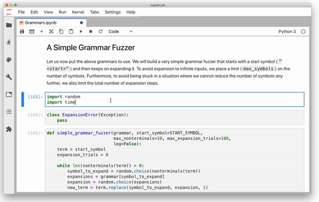Open the Settings menu
Screen dimensions: 319x202
tap(113, 12)
